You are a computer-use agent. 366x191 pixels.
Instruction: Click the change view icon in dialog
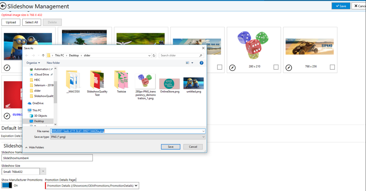pos(187,63)
